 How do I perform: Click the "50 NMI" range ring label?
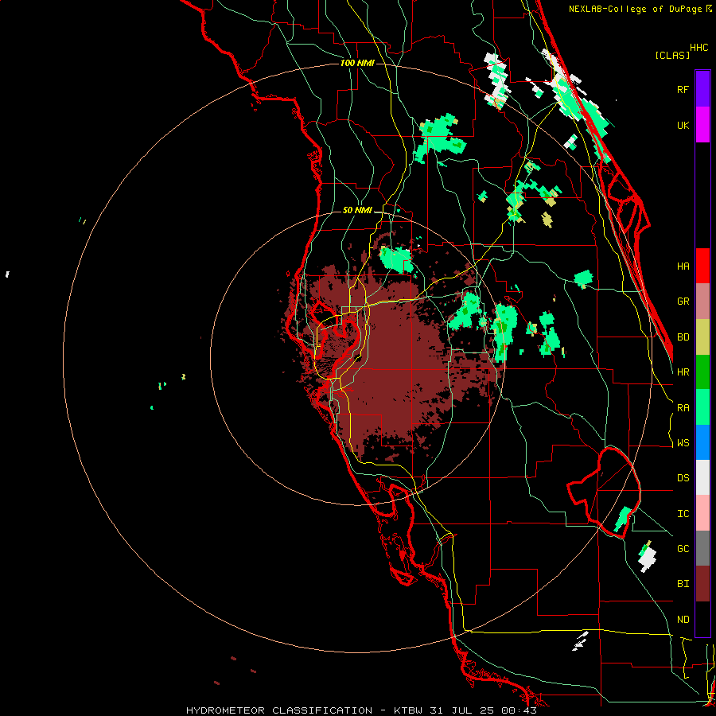[357, 210]
